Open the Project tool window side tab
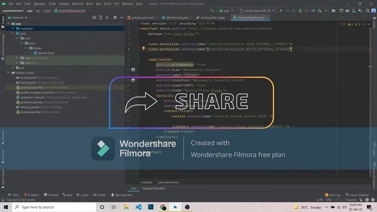 (3, 22)
